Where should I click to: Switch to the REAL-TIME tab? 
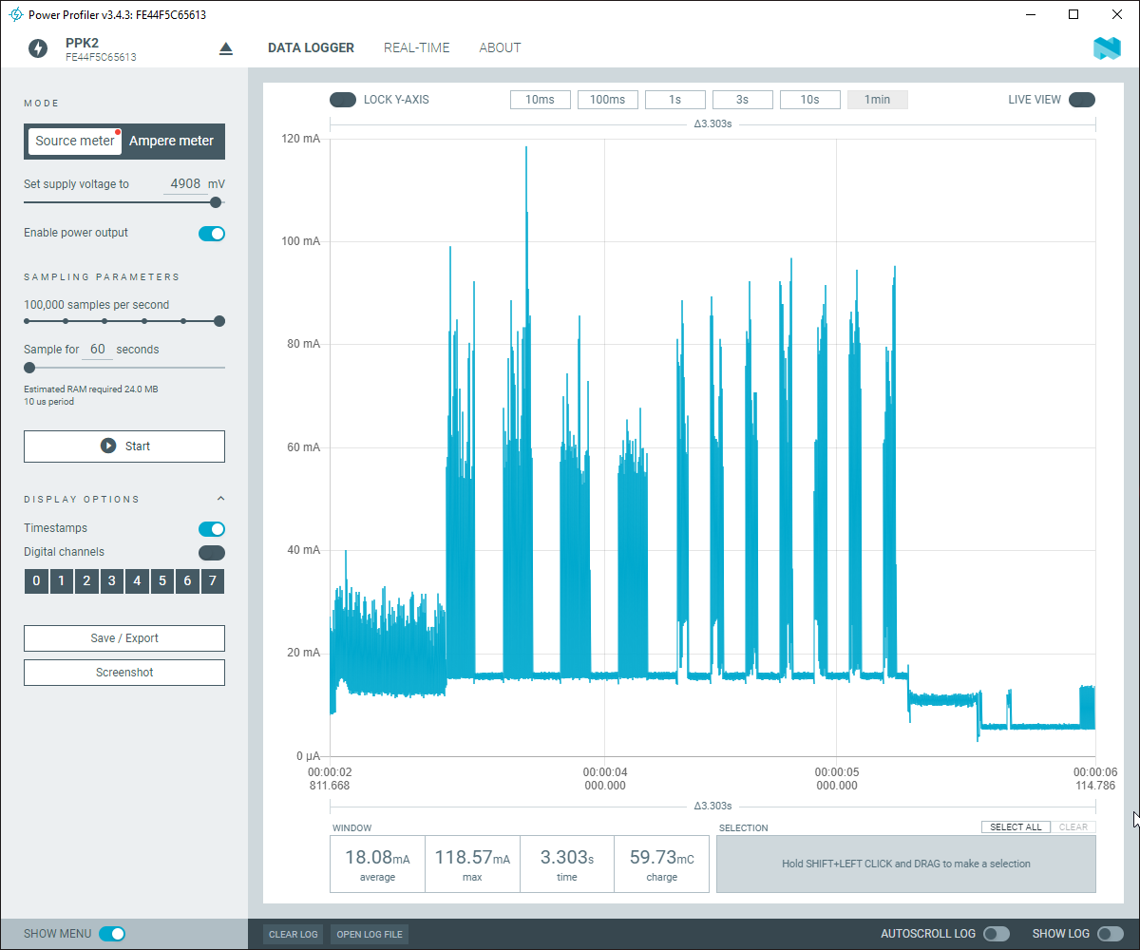point(416,47)
